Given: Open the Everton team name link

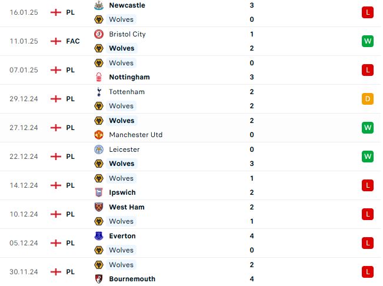Looking at the screenshot, I should pyautogui.click(x=122, y=236).
